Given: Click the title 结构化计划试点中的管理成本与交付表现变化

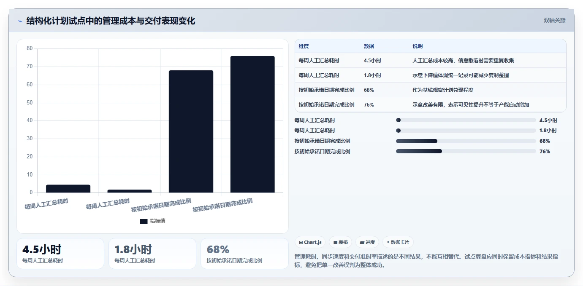Looking at the screenshot, I should click(x=111, y=21).
